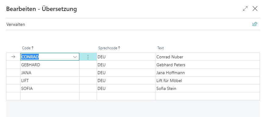
Task: Open the Verwalten menu
Action: [x=16, y=24]
